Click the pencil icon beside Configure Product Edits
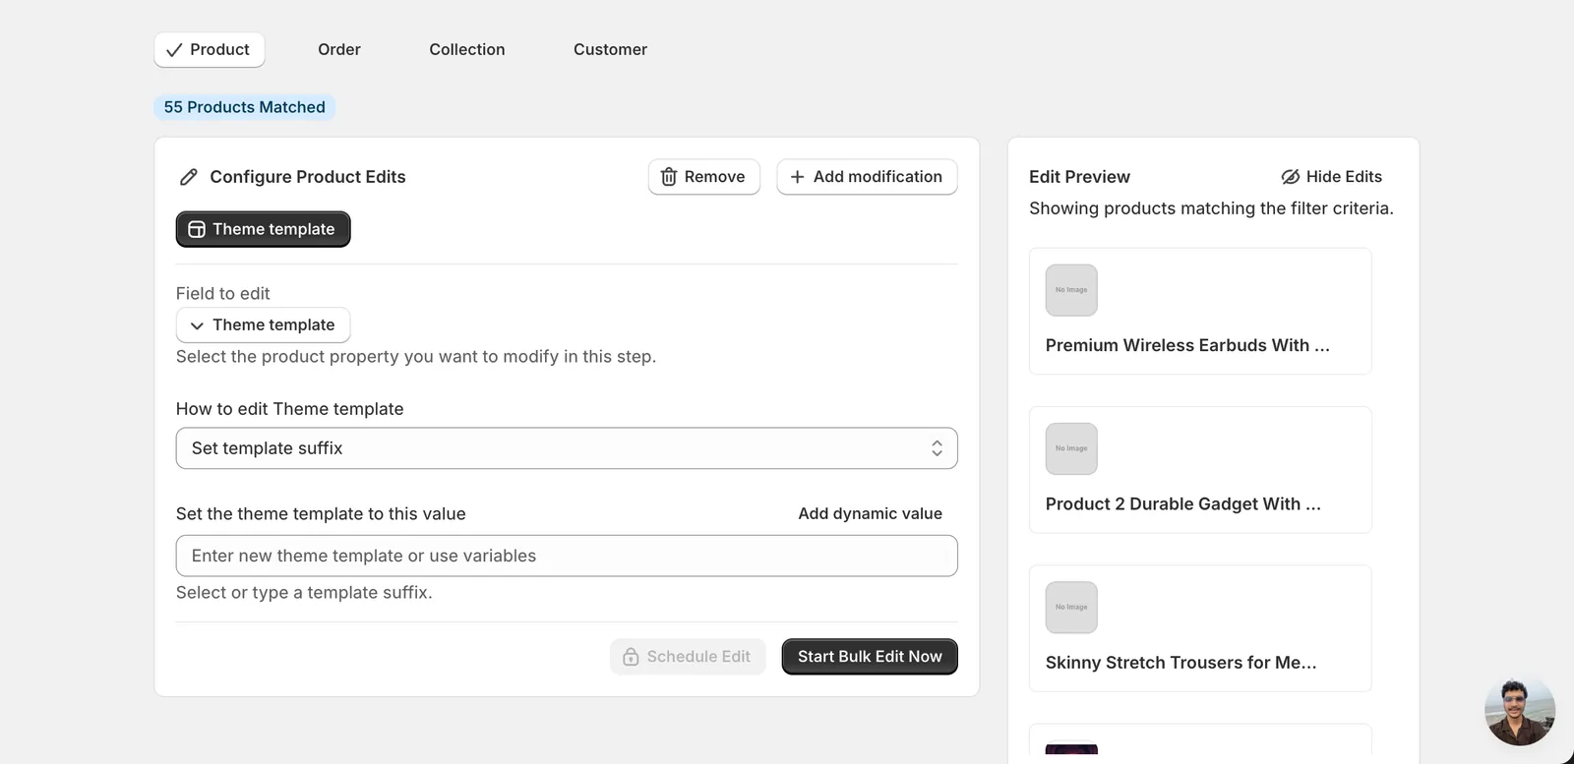The width and height of the screenshot is (1574, 764). pyautogui.click(x=189, y=177)
